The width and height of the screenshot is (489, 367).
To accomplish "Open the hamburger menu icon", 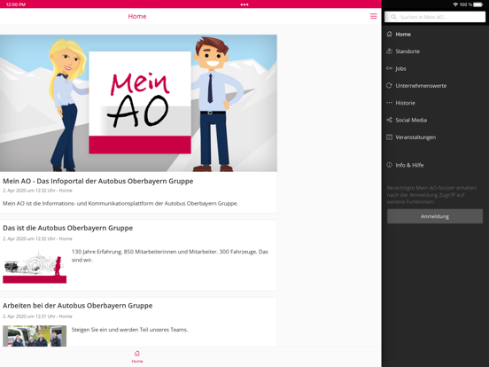I will [373, 16].
